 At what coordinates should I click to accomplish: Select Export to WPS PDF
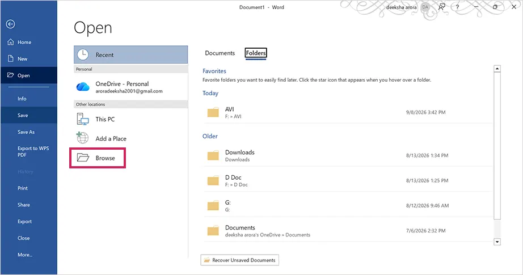28,151
